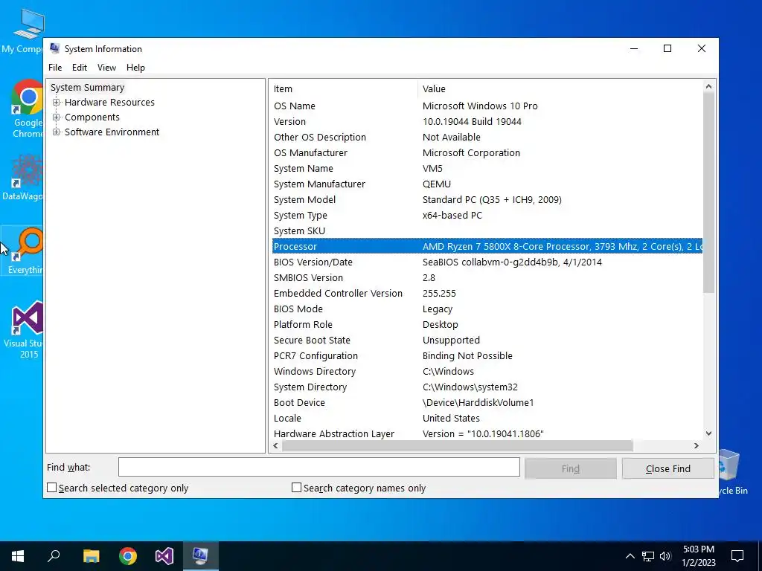Click the Find button
Screen dimensions: 762x571
click(x=571, y=468)
